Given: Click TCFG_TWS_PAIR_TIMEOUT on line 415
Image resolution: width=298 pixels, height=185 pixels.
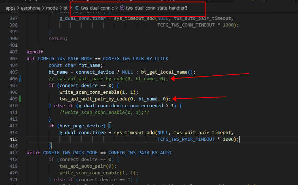Looking at the screenshot, I should (x=186, y=139).
